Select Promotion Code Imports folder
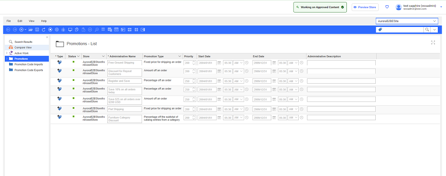 tap(29, 64)
